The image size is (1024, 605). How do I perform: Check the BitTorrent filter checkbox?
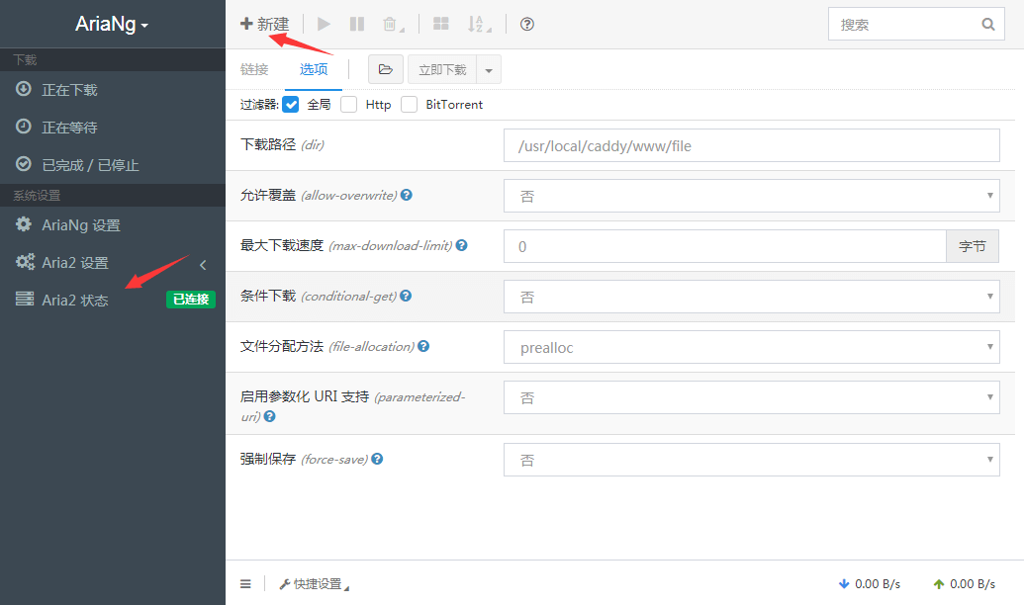click(x=409, y=105)
